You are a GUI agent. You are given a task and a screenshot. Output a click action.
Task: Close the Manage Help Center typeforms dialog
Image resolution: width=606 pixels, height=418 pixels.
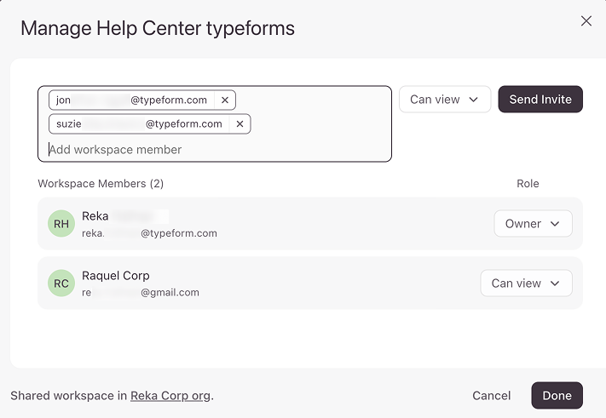click(586, 21)
